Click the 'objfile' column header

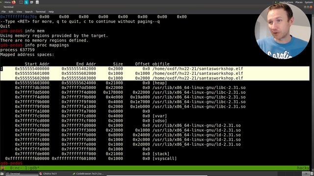click(x=161, y=64)
